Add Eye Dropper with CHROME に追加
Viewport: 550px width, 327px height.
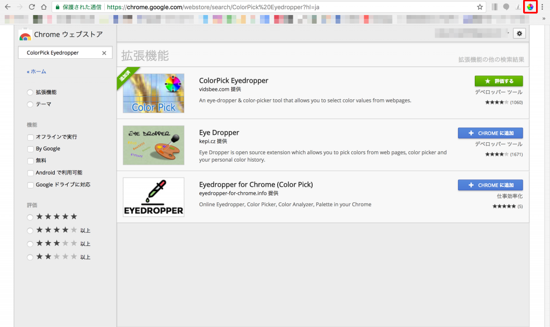click(490, 133)
